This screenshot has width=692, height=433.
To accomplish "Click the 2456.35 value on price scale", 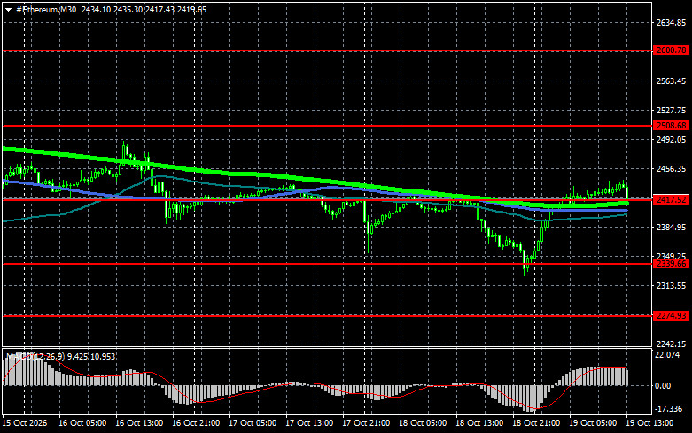I will [671, 169].
